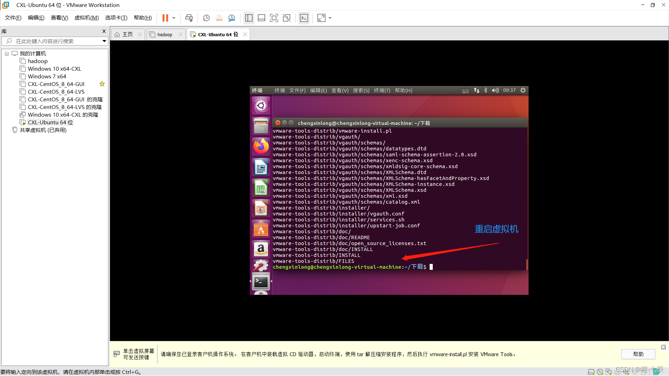Image resolution: width=669 pixels, height=376 pixels.
Task: Open Files manager in Ubuntu launcher
Action: [x=261, y=126]
